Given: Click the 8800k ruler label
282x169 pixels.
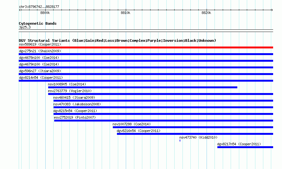Looking at the screenshot, I should [45, 13].
